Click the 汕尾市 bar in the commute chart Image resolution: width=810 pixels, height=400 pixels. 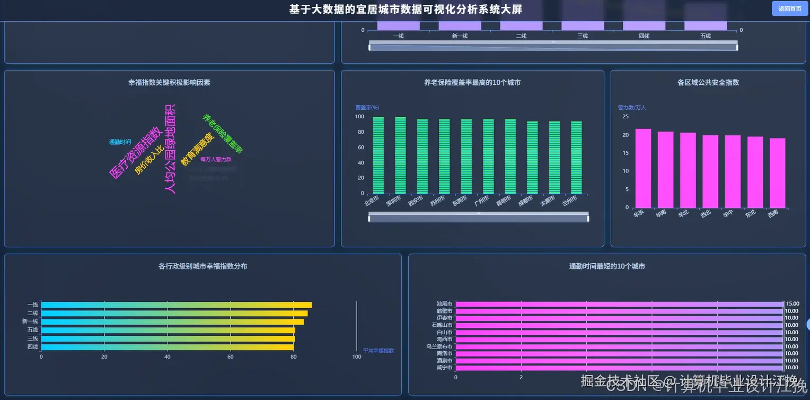pos(619,304)
